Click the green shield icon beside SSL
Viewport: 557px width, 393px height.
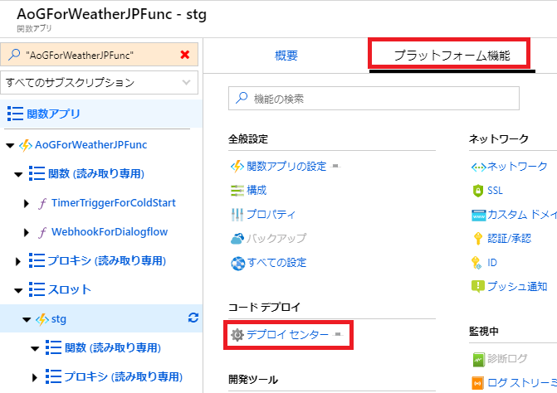coord(478,191)
